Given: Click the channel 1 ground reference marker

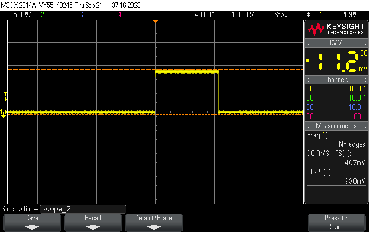Looking at the screenshot, I should coord(4,113).
